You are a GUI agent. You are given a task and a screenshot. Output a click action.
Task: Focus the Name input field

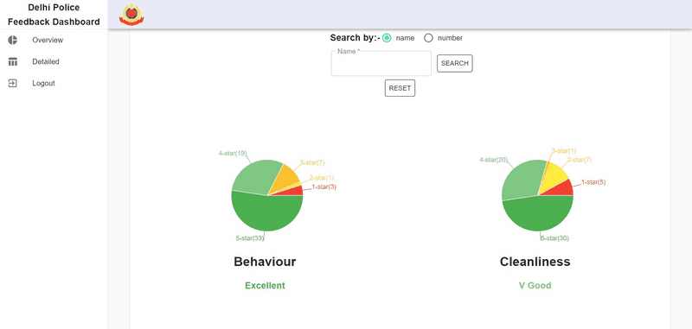[381, 63]
